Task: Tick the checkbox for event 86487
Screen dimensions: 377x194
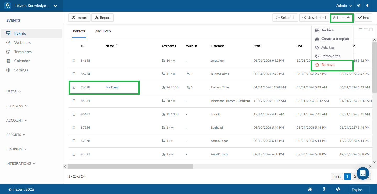Action: (74, 114)
